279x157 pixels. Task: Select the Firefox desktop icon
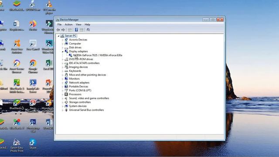(x=33, y=25)
